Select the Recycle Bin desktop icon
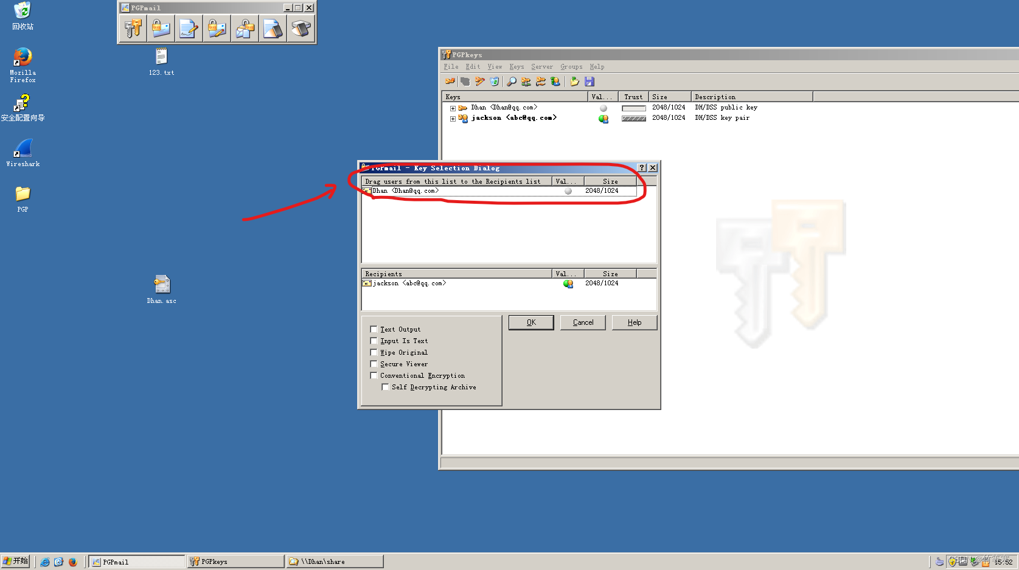This screenshot has height=570, width=1019. point(23,16)
